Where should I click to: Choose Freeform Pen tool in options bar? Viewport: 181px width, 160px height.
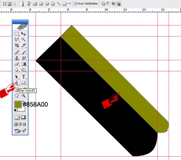pos(29,4)
